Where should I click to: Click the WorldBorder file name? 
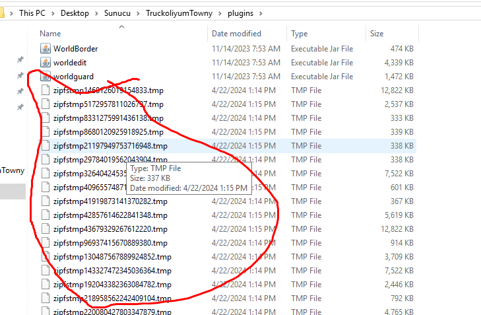pos(75,48)
